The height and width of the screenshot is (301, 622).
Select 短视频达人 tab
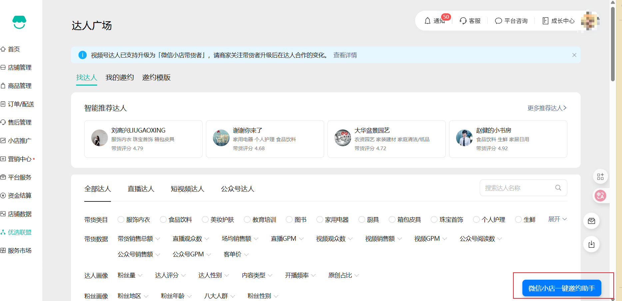(188, 189)
